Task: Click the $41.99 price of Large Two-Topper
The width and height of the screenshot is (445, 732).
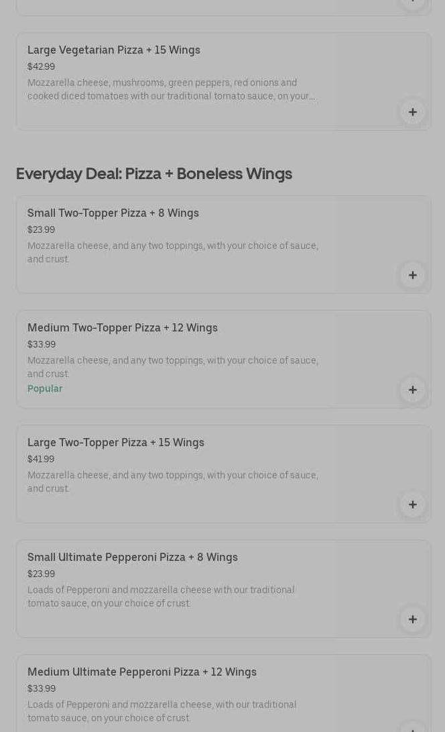Action: click(41, 460)
